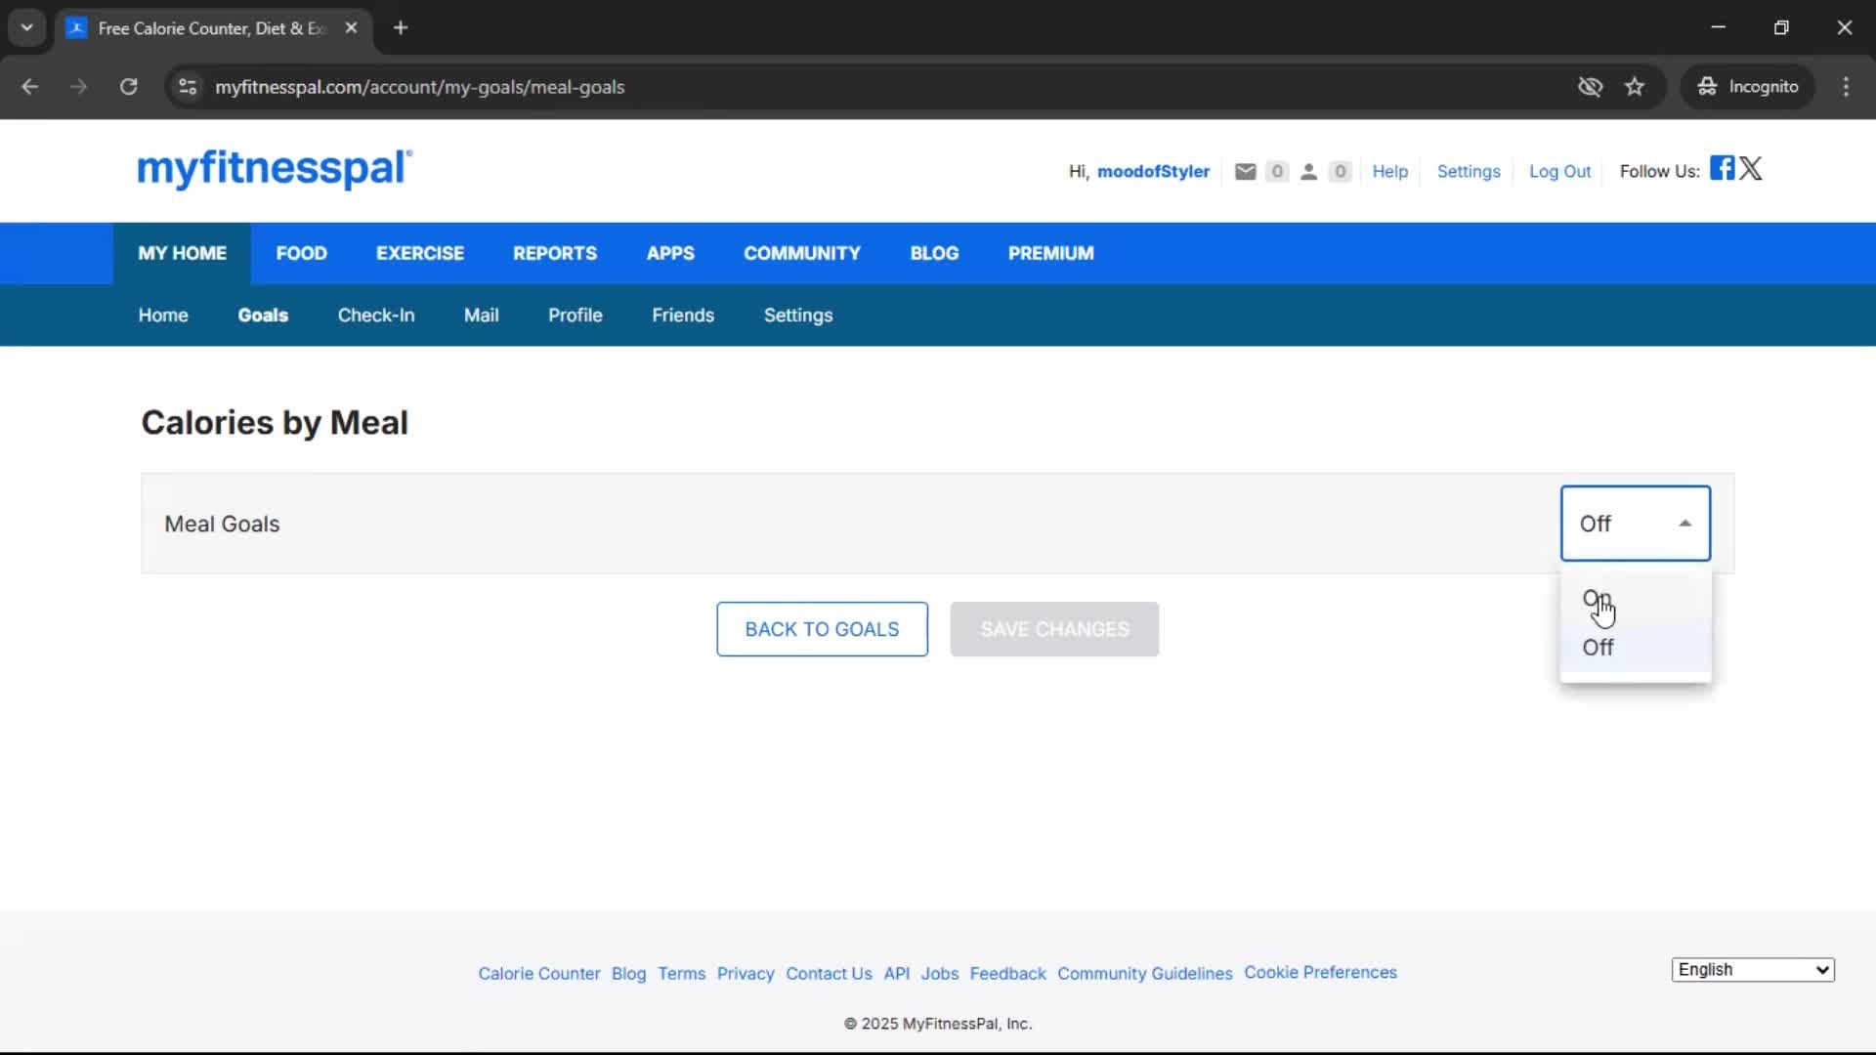Click the SAVE CHANGES button
This screenshot has height=1055, width=1876.
(1054, 629)
